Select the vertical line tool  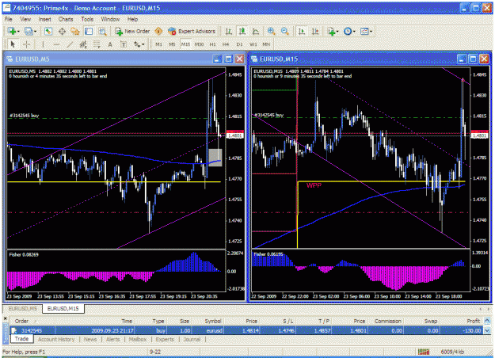[x=43, y=44]
